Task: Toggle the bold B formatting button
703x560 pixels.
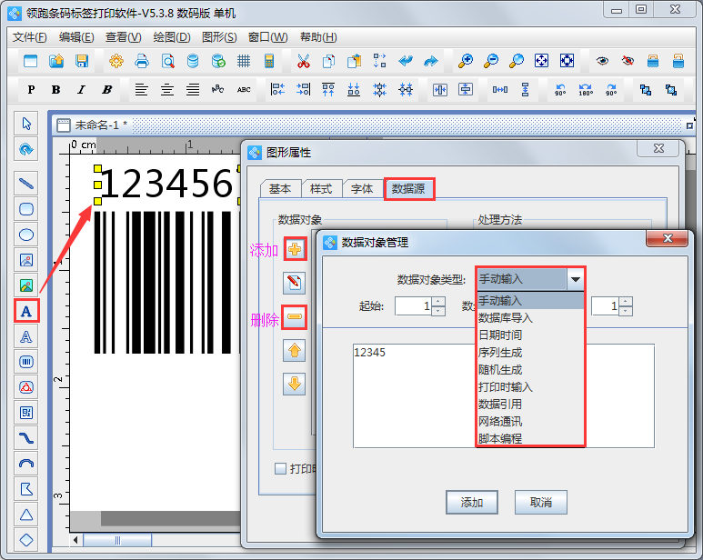Action: click(x=56, y=90)
